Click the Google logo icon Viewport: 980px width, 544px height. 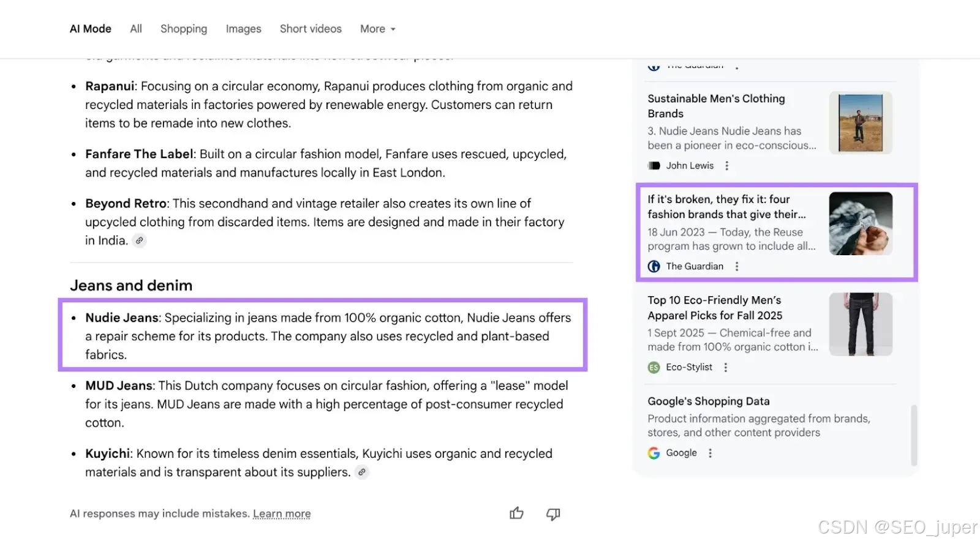coord(654,453)
